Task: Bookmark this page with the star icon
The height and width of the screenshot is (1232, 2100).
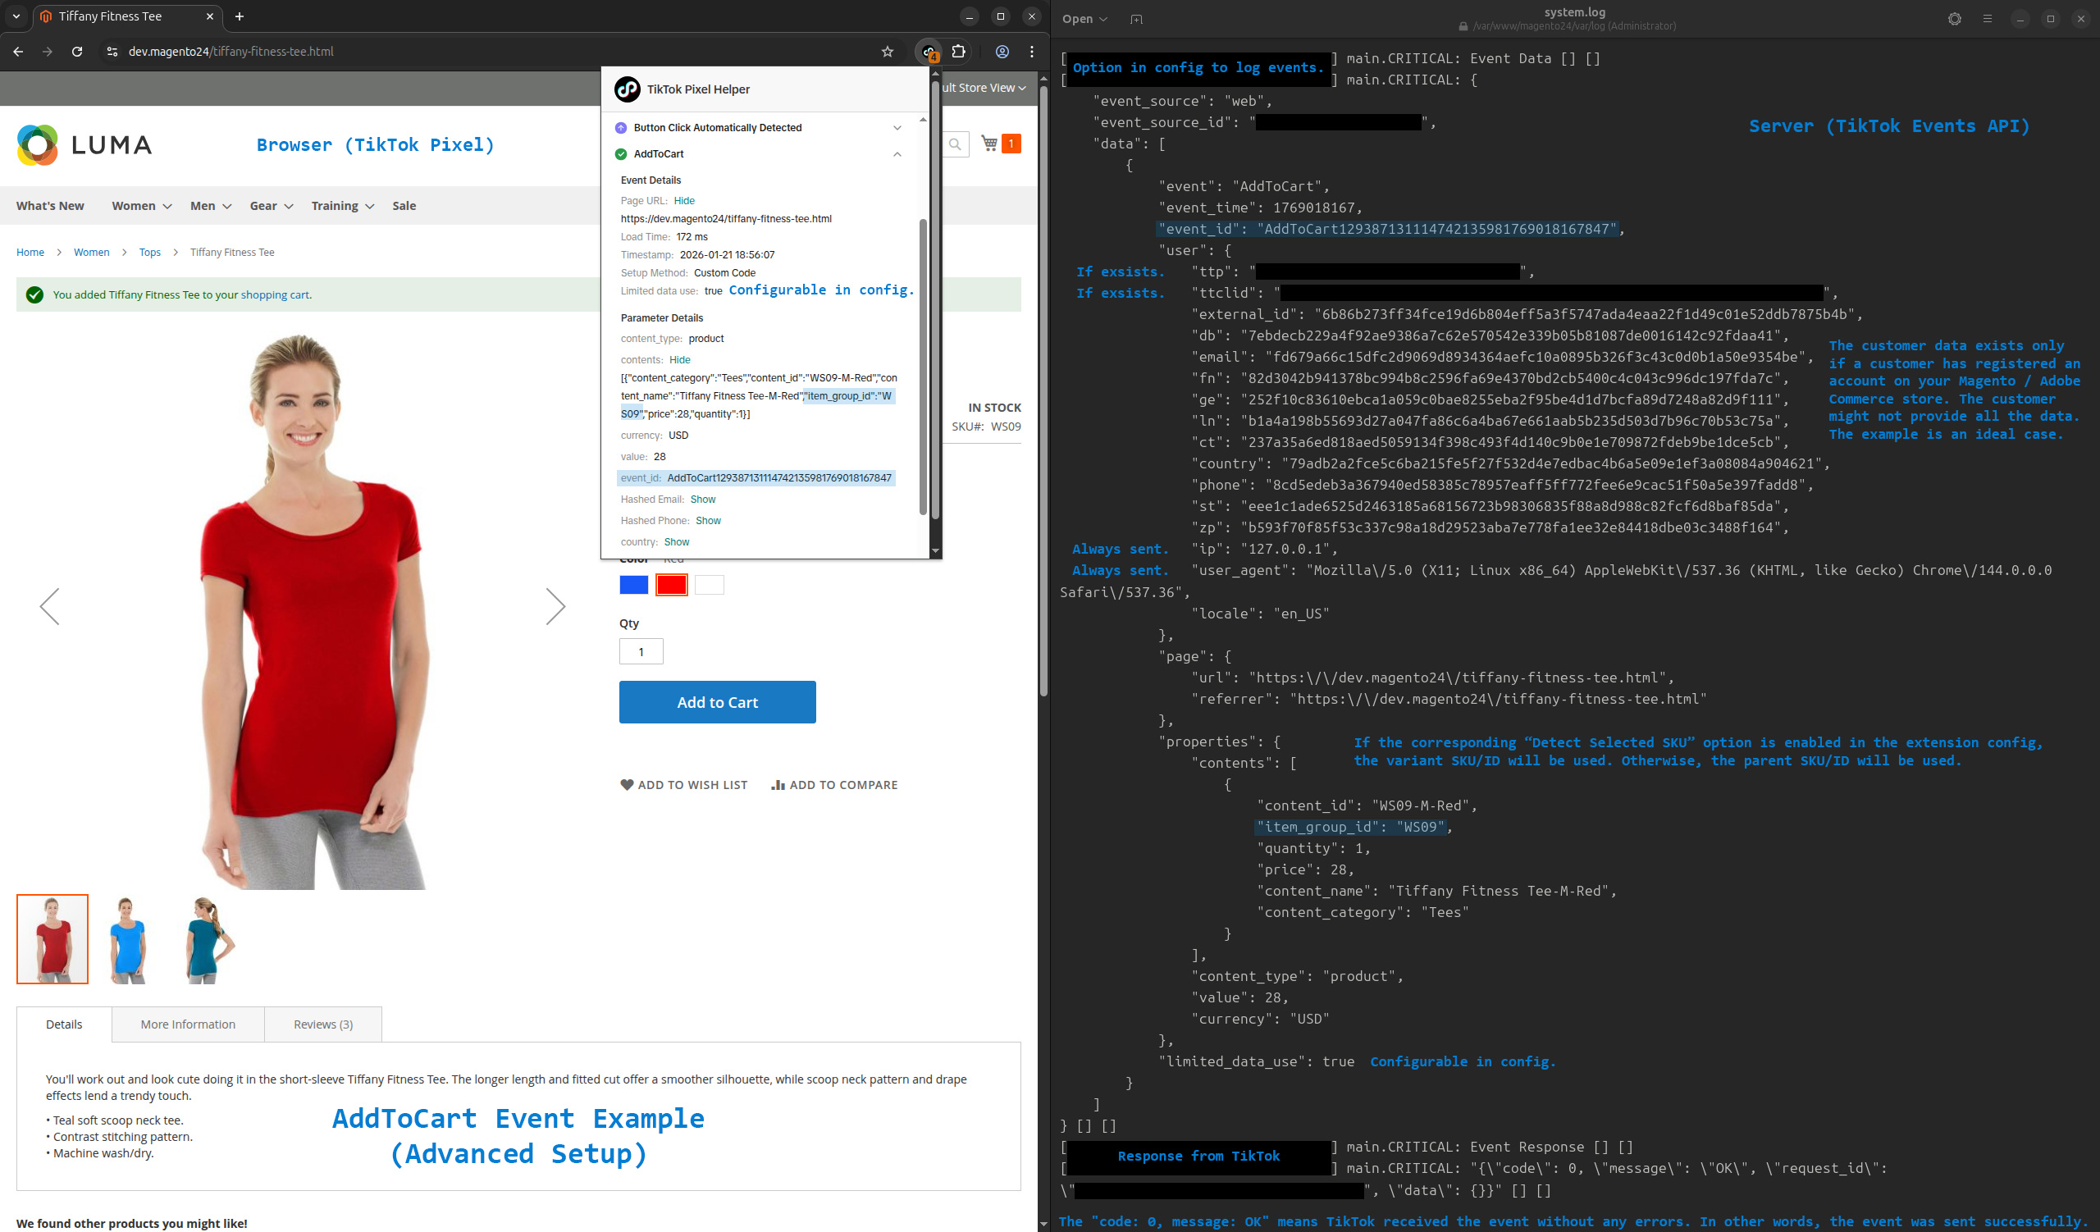Action: pos(888,52)
